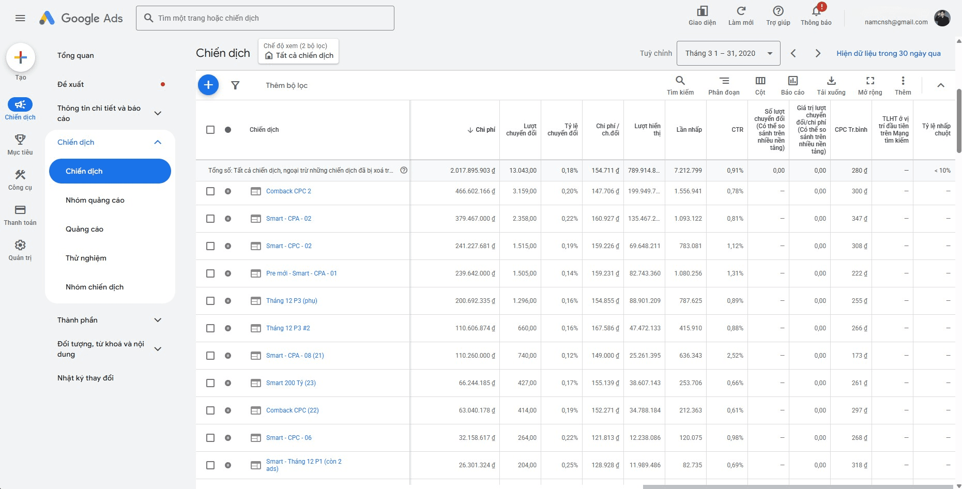Select Thử nghiệm menu item
Viewport: 962px width, 489px height.
86,258
